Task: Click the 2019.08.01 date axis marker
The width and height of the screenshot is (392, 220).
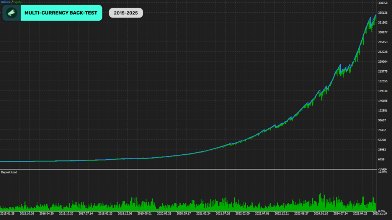Action: (144, 214)
